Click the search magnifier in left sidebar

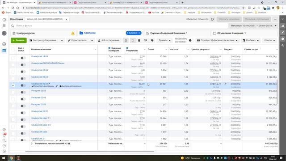point(4,140)
